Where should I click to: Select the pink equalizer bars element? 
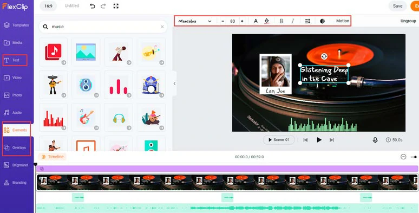[x=119, y=85]
